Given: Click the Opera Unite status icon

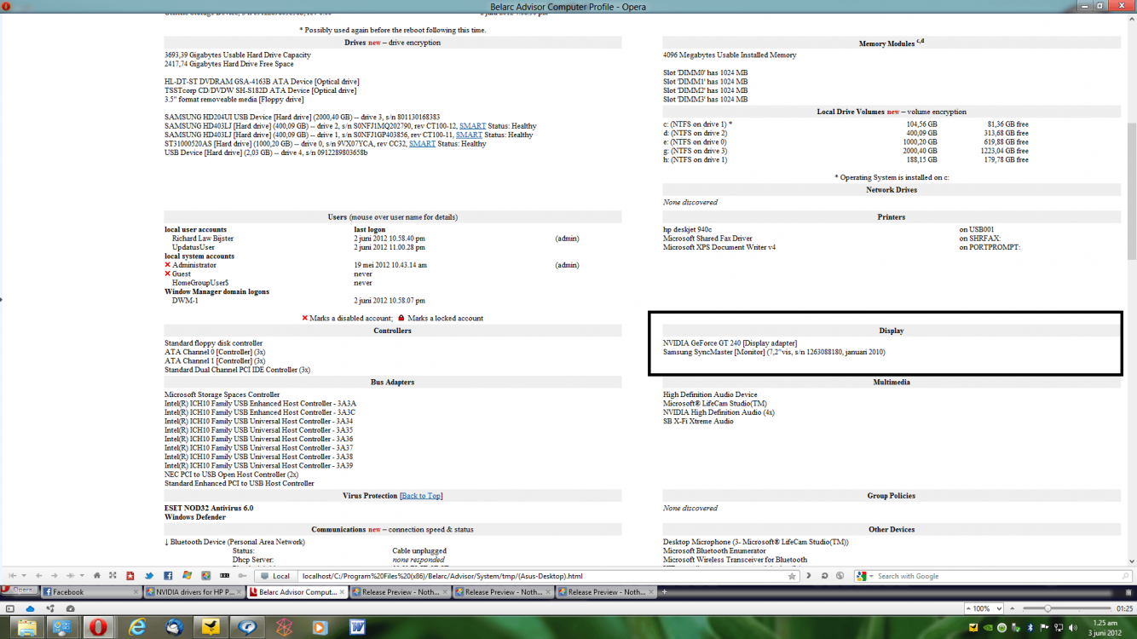Looking at the screenshot, I should point(50,608).
